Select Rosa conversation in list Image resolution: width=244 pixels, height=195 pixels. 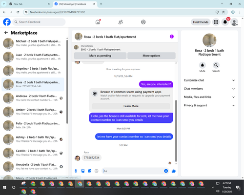[x=33, y=84]
